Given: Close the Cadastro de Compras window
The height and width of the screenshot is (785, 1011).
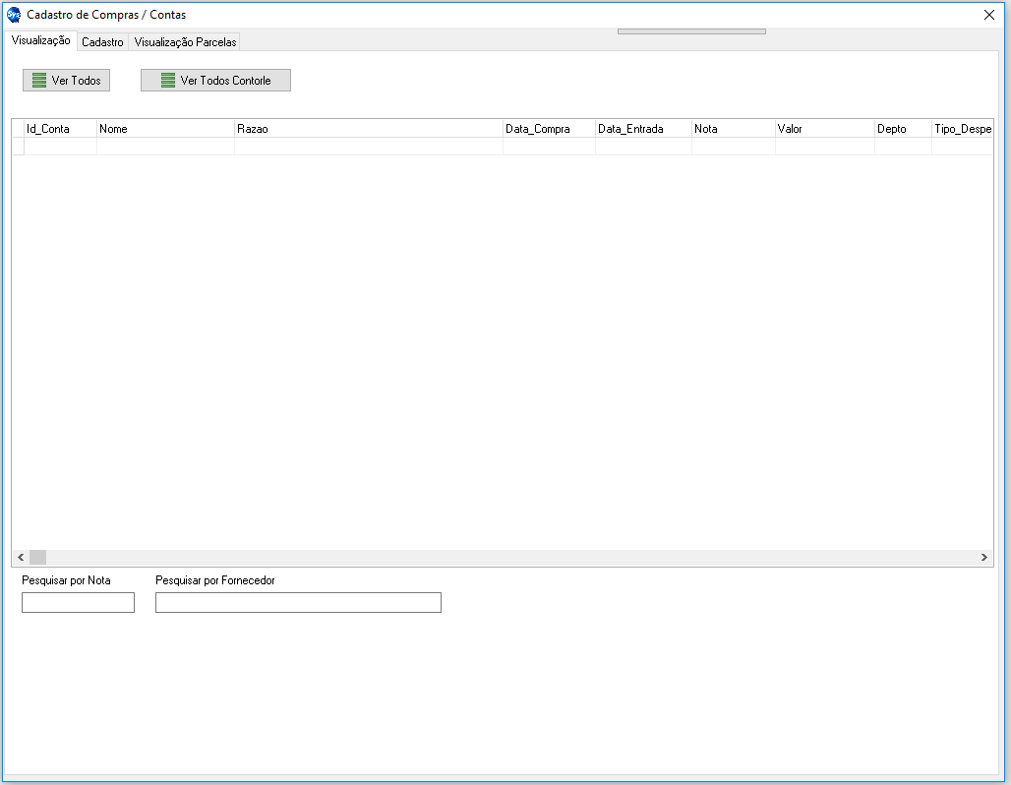Looking at the screenshot, I should coord(989,15).
